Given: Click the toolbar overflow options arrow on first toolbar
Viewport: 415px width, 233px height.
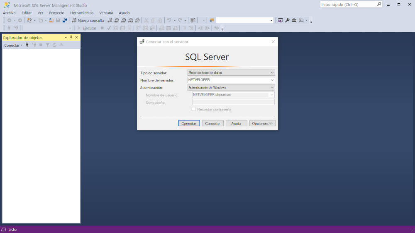Looking at the screenshot, I should 311,22.
